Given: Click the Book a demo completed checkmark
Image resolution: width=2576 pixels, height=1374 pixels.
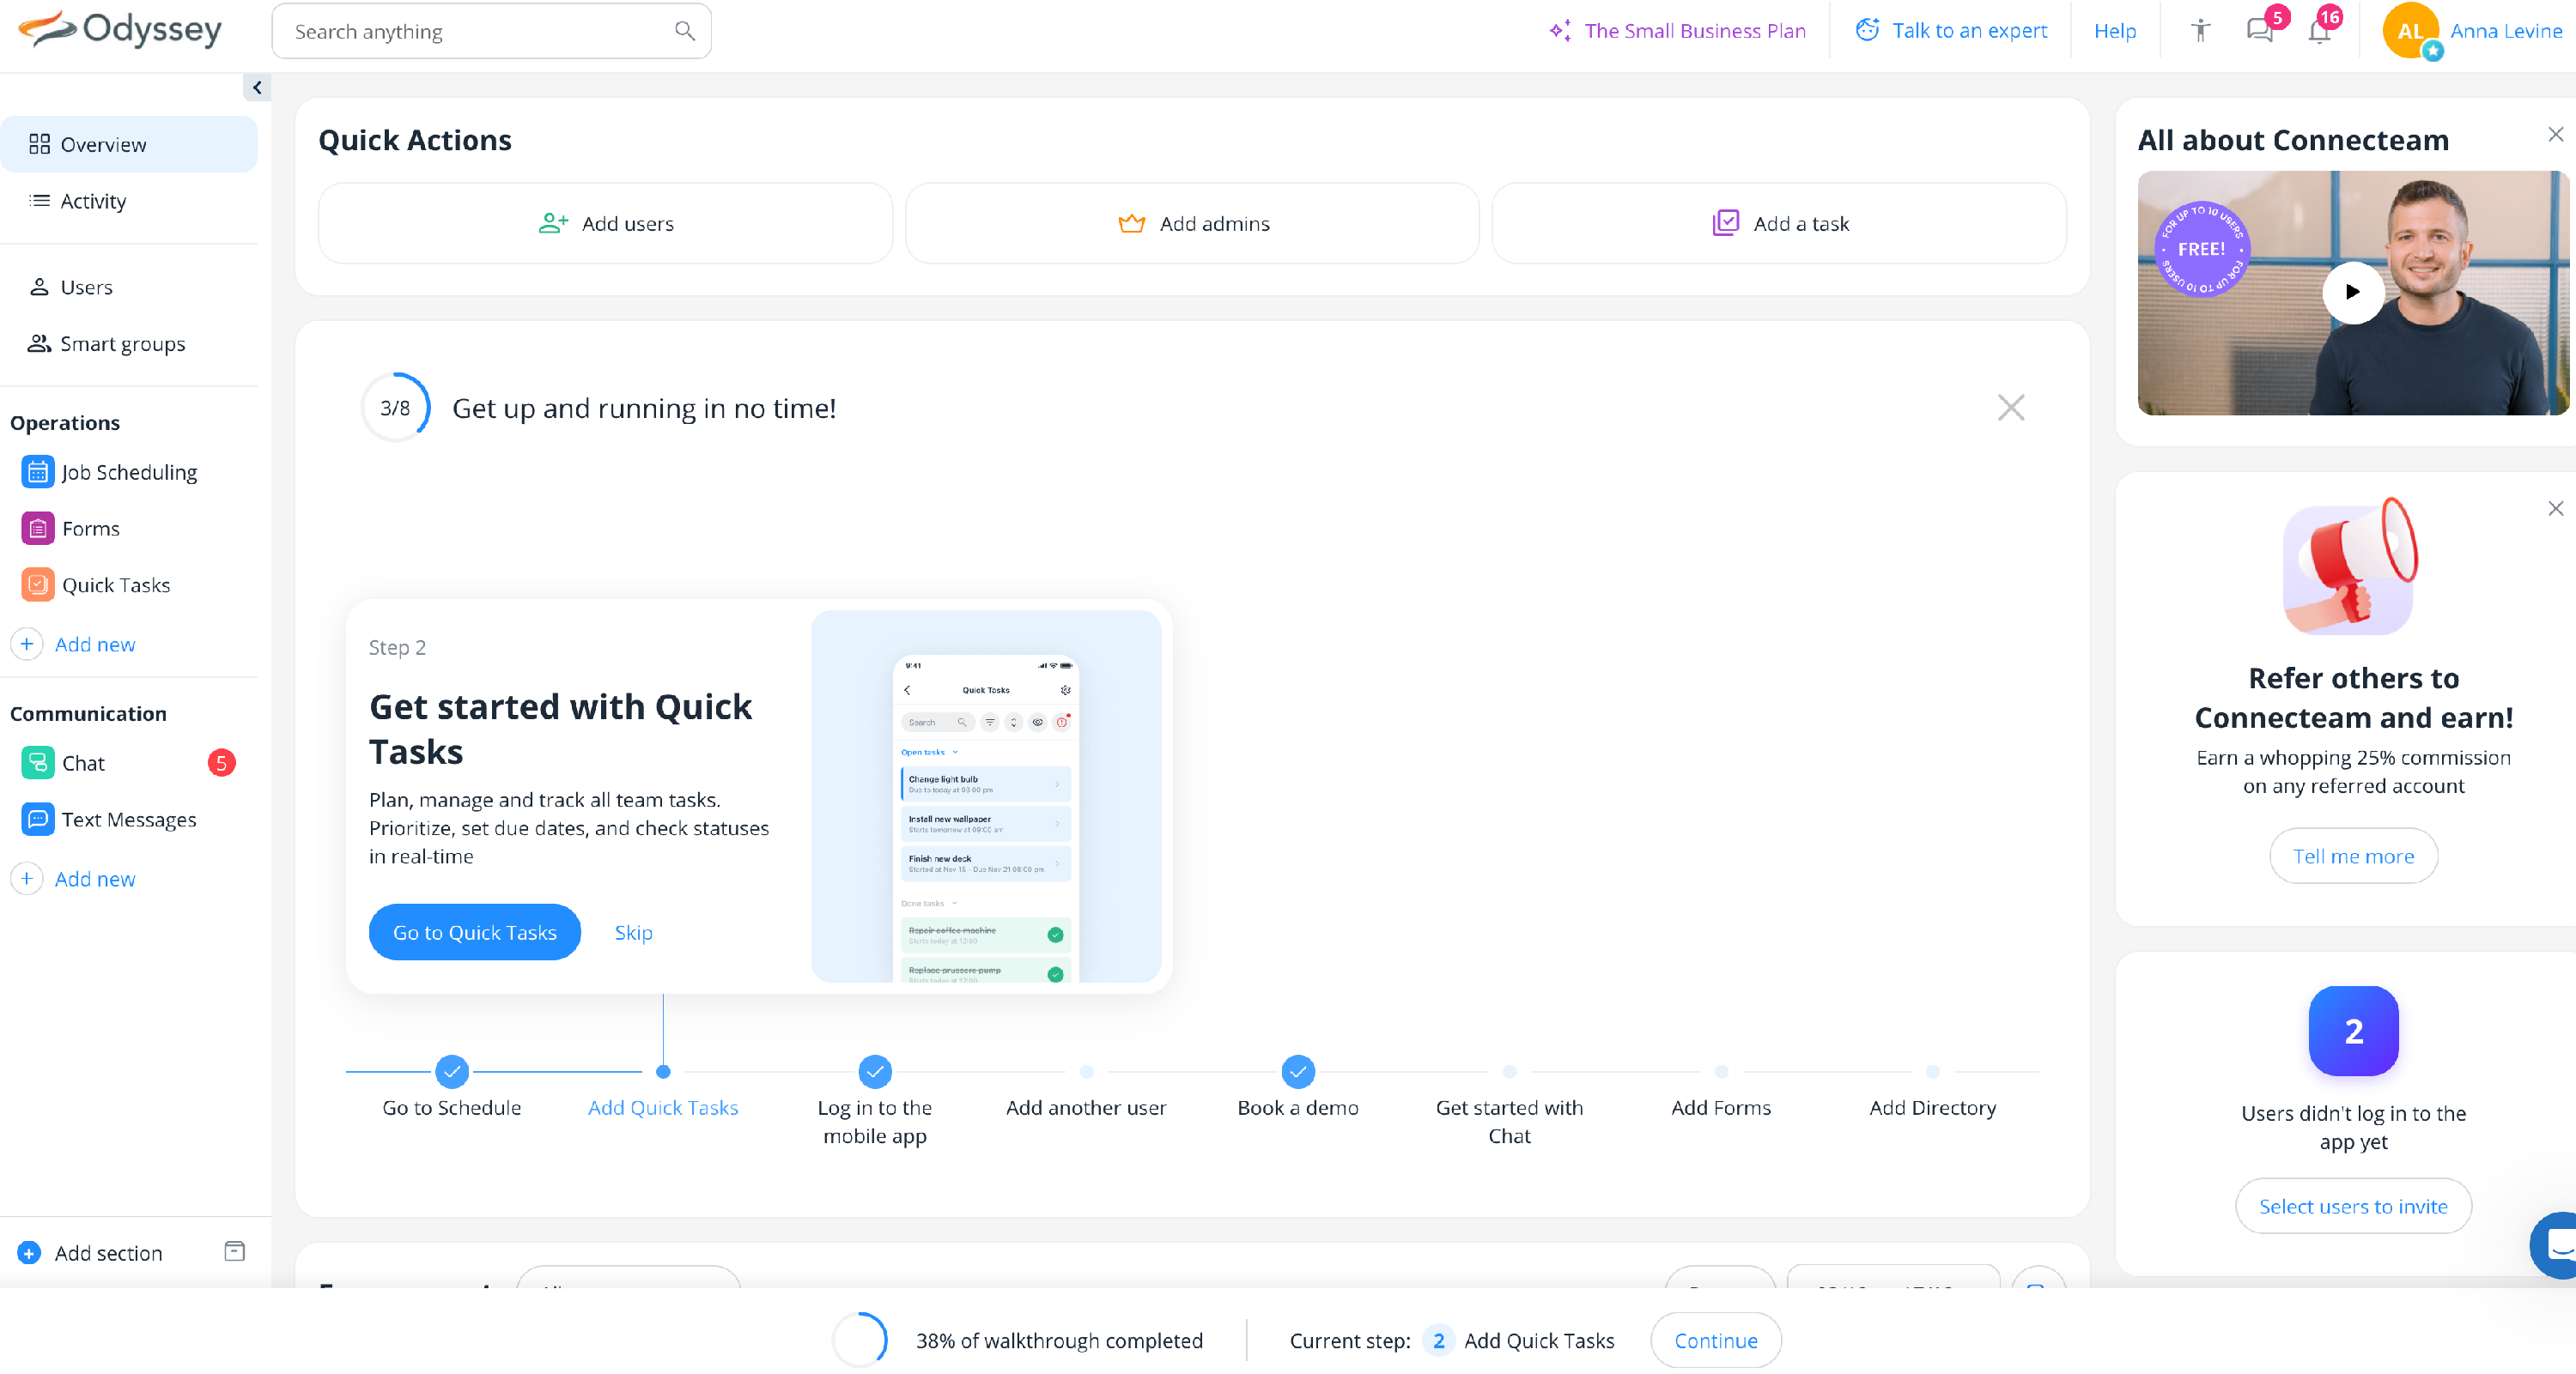Looking at the screenshot, I should point(1297,1071).
